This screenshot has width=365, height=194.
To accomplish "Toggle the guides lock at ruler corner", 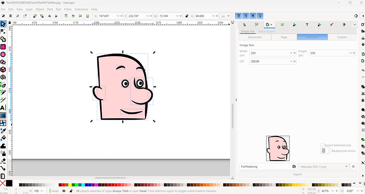I will (10, 23).
